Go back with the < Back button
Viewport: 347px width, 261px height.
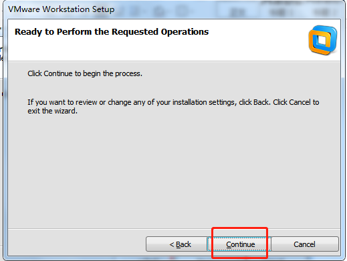click(177, 244)
